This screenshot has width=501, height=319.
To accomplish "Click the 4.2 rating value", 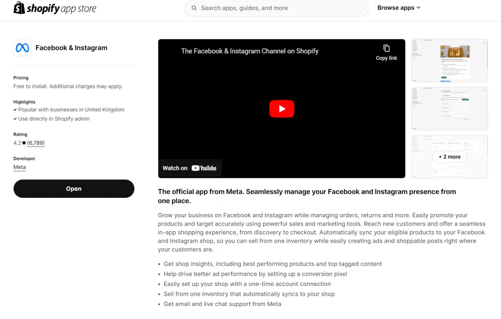I will coord(17,143).
